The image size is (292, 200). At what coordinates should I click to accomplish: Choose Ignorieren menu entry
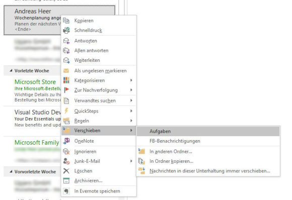click(x=99, y=151)
